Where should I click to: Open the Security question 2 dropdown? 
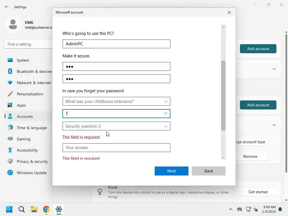coord(116,126)
